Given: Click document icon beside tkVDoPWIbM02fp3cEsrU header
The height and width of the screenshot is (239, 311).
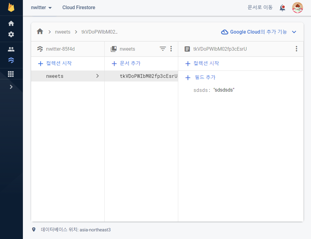Looking at the screenshot, I should pos(187,49).
